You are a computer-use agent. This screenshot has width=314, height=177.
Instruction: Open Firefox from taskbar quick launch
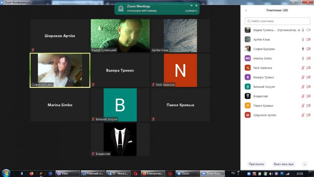(31, 173)
